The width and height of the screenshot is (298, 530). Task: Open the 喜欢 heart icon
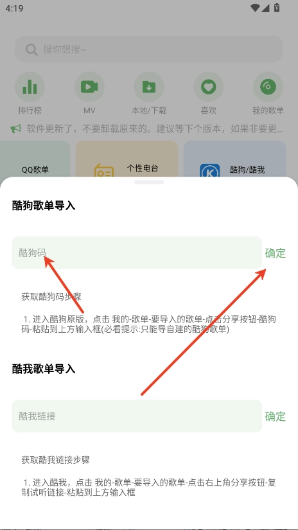pyautogui.click(x=209, y=87)
